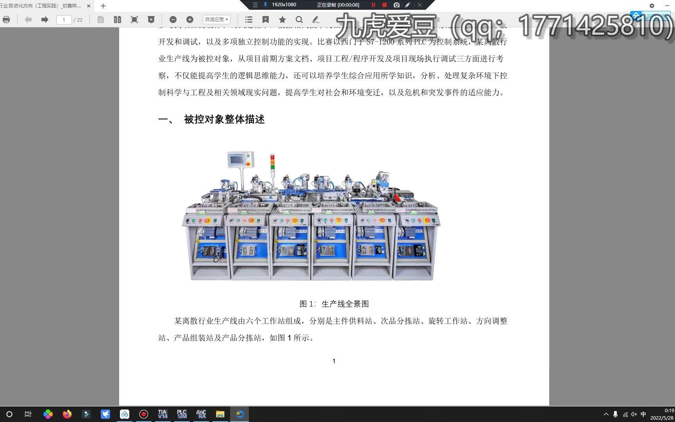Go to the previous page with the back arrow
Viewport: 675px width, 422px height.
point(28,20)
